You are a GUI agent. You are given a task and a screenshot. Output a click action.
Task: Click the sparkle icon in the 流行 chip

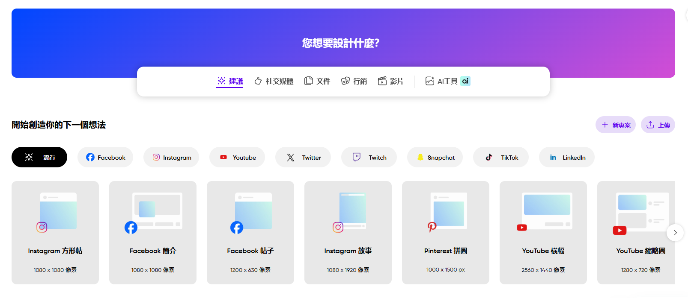point(29,157)
